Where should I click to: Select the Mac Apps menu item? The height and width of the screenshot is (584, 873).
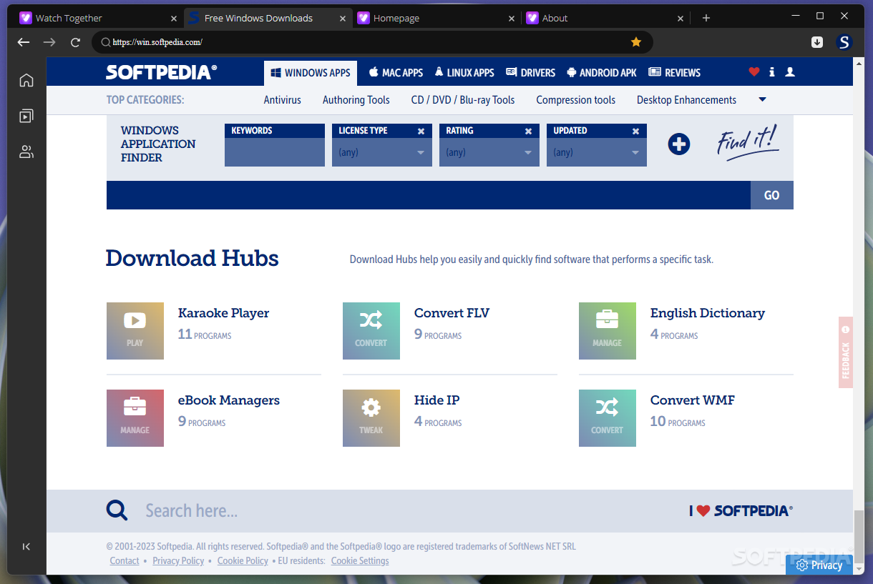click(x=396, y=72)
